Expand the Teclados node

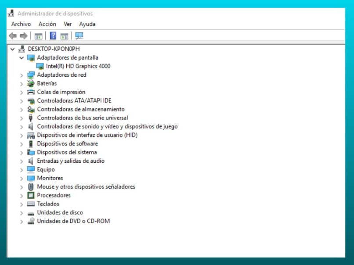tap(22, 204)
